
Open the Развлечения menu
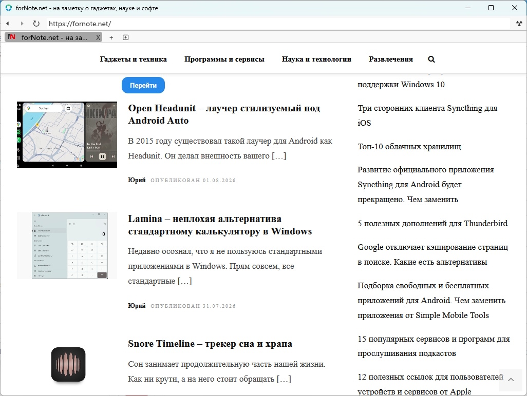(x=391, y=59)
